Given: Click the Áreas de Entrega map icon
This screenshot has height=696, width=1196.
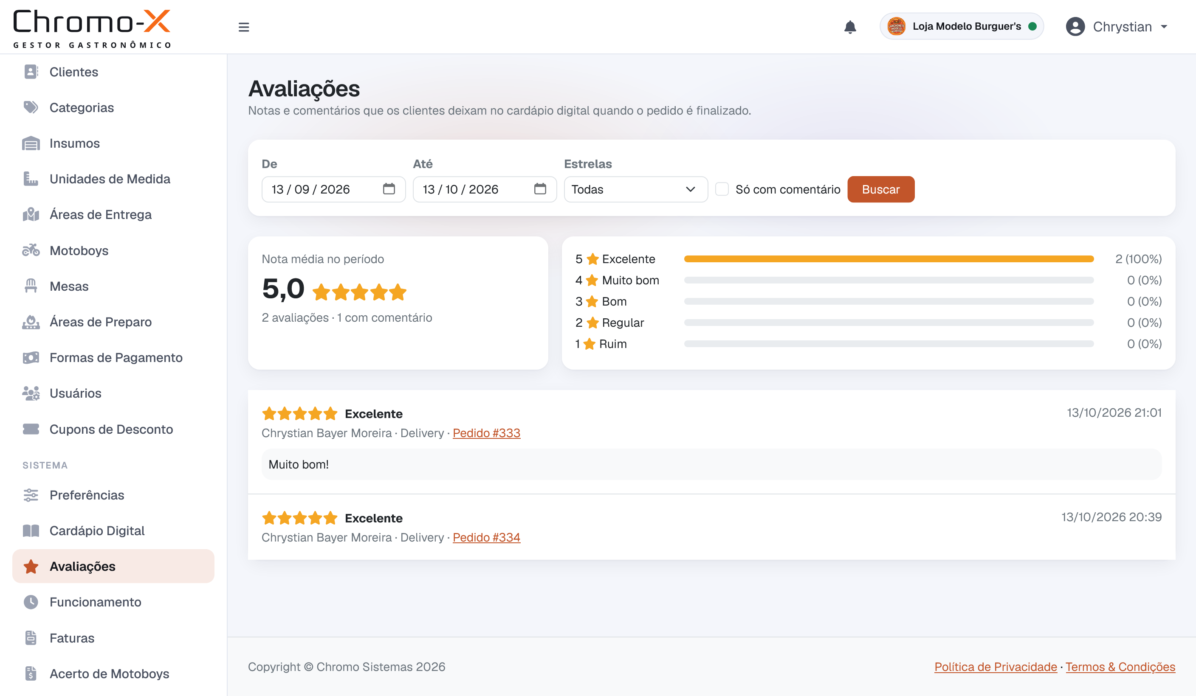Looking at the screenshot, I should 31,214.
